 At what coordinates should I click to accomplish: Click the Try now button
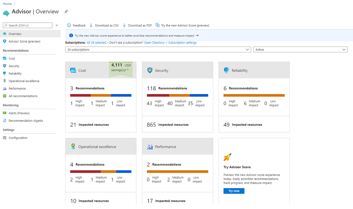point(234,191)
